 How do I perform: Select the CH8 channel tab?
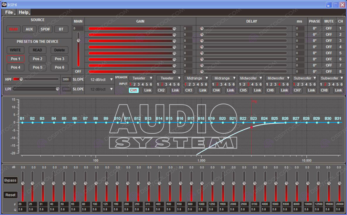pos(324,90)
